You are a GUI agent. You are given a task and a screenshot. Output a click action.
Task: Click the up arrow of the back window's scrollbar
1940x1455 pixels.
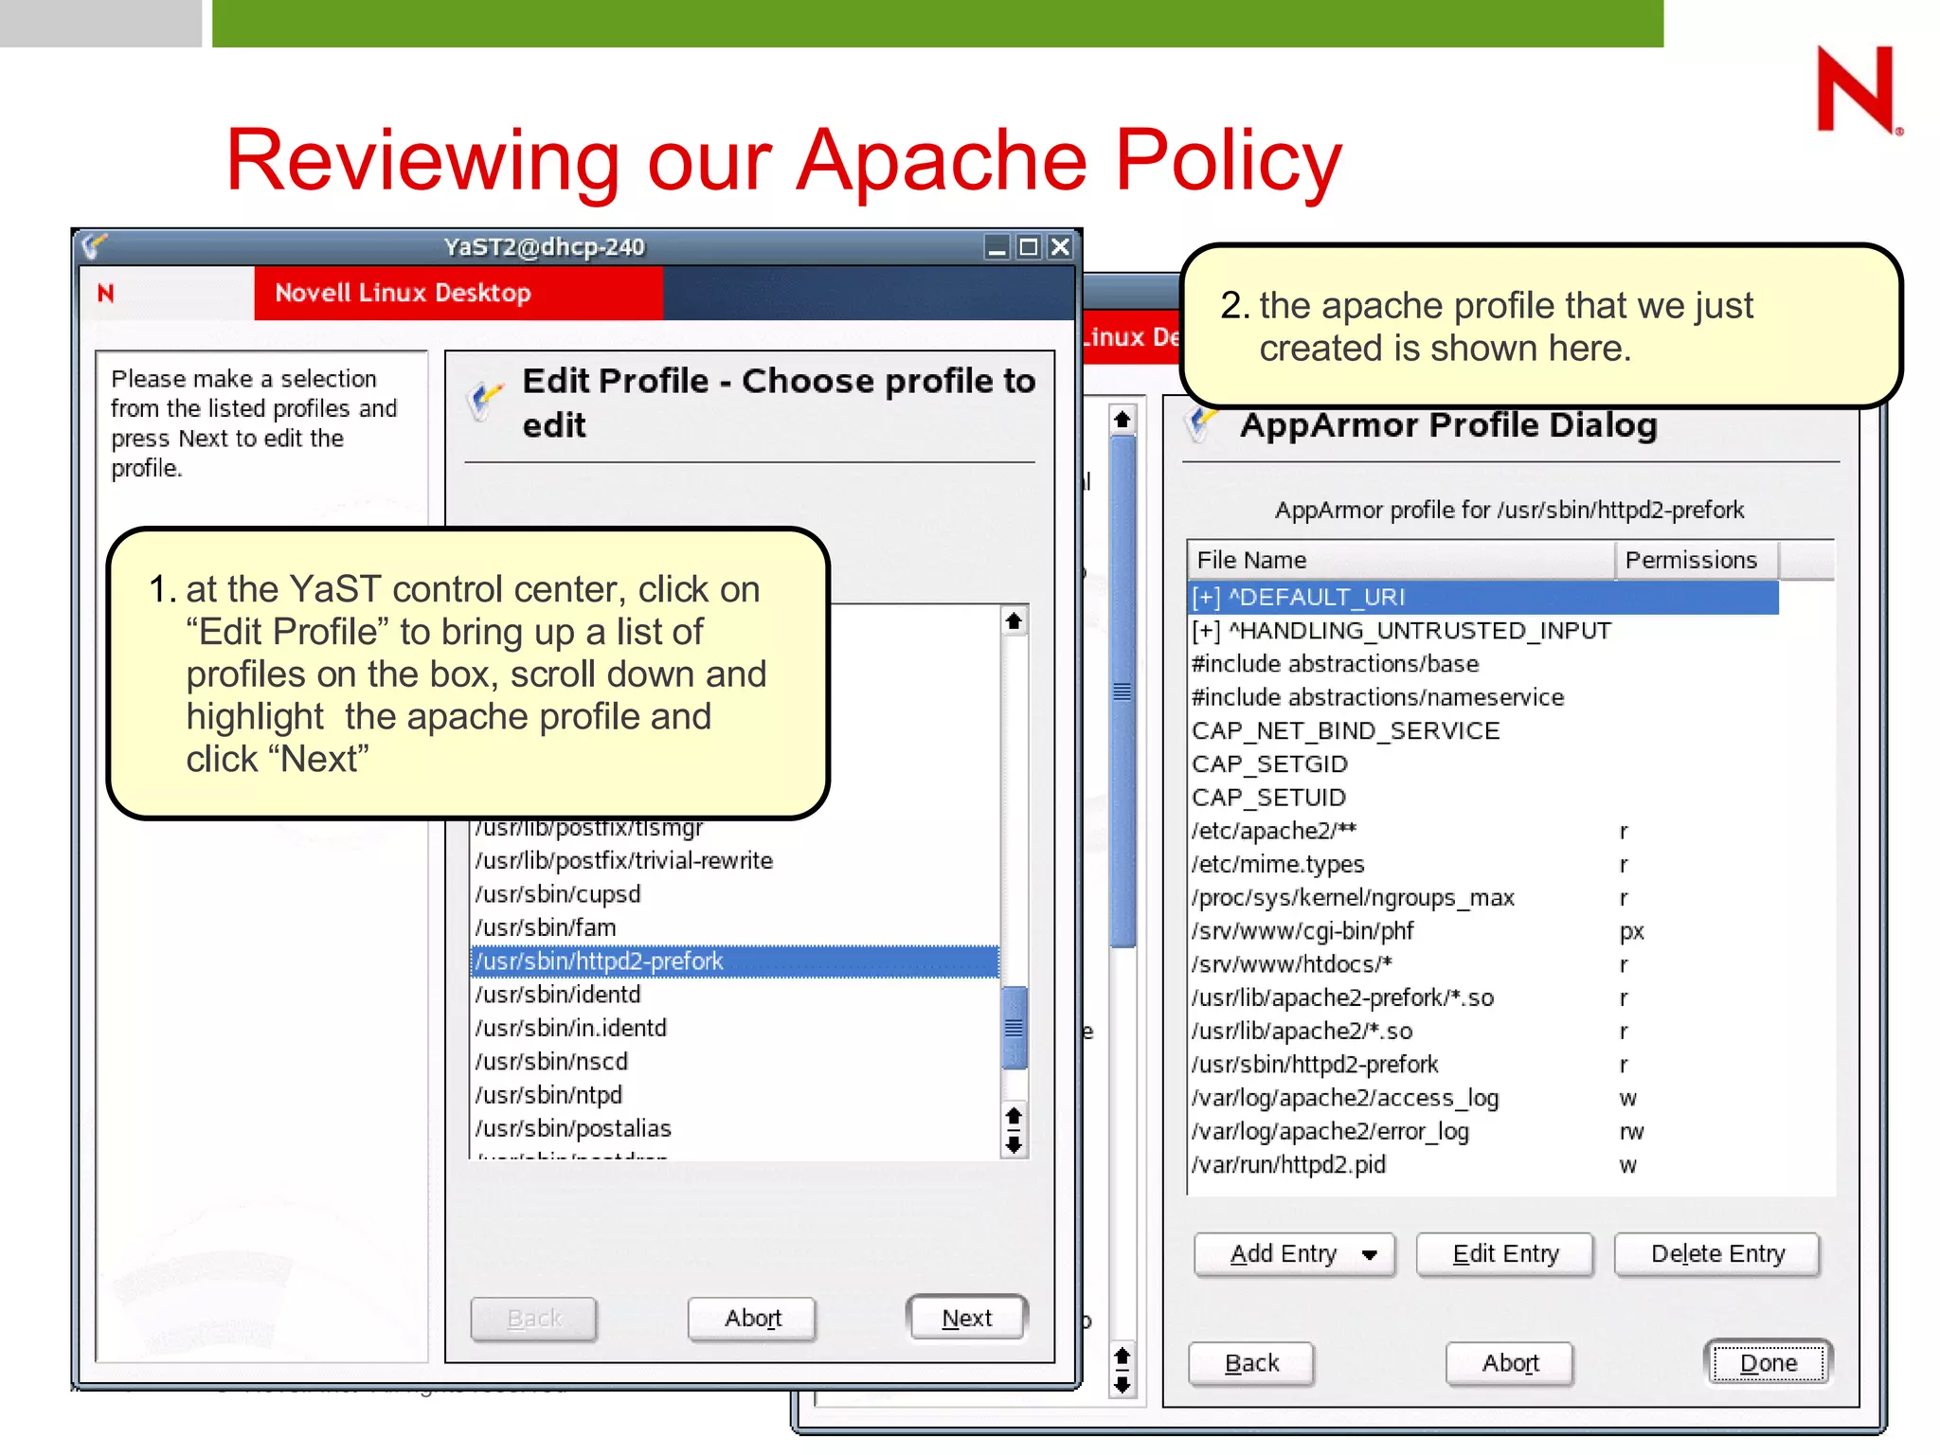1123,419
